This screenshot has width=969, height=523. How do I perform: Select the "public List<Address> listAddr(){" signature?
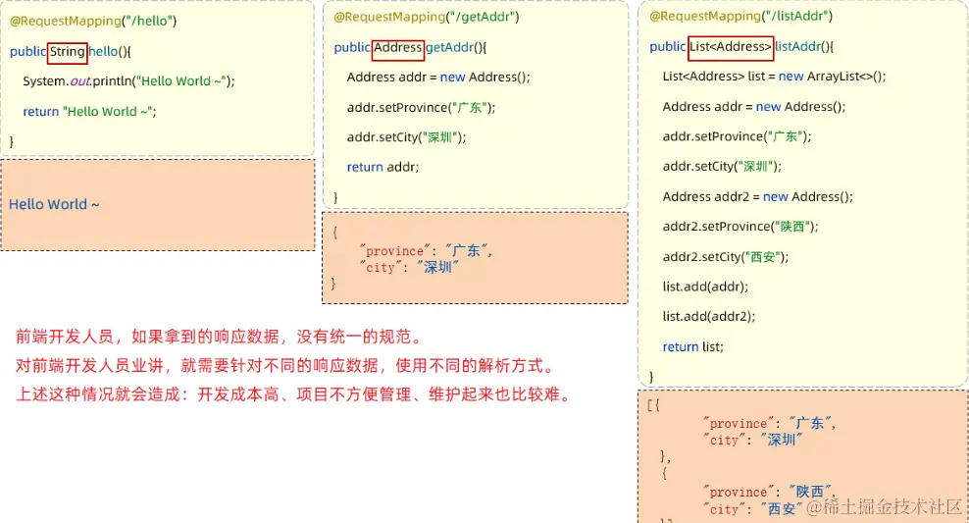tap(741, 46)
